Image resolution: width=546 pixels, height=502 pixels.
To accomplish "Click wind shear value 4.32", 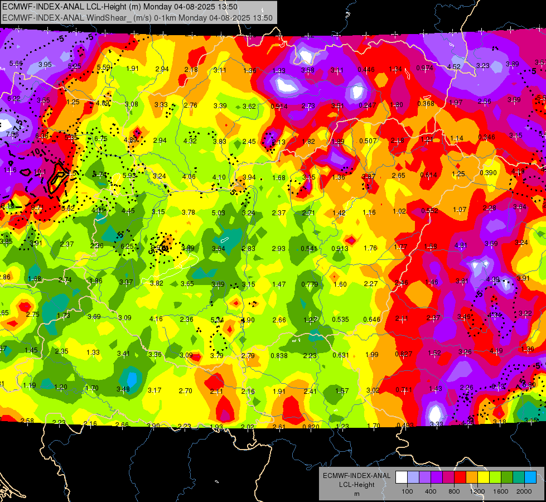I will point(190,141).
